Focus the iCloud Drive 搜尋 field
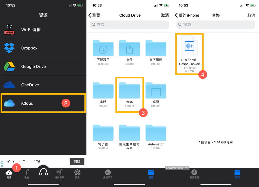 (129, 25)
